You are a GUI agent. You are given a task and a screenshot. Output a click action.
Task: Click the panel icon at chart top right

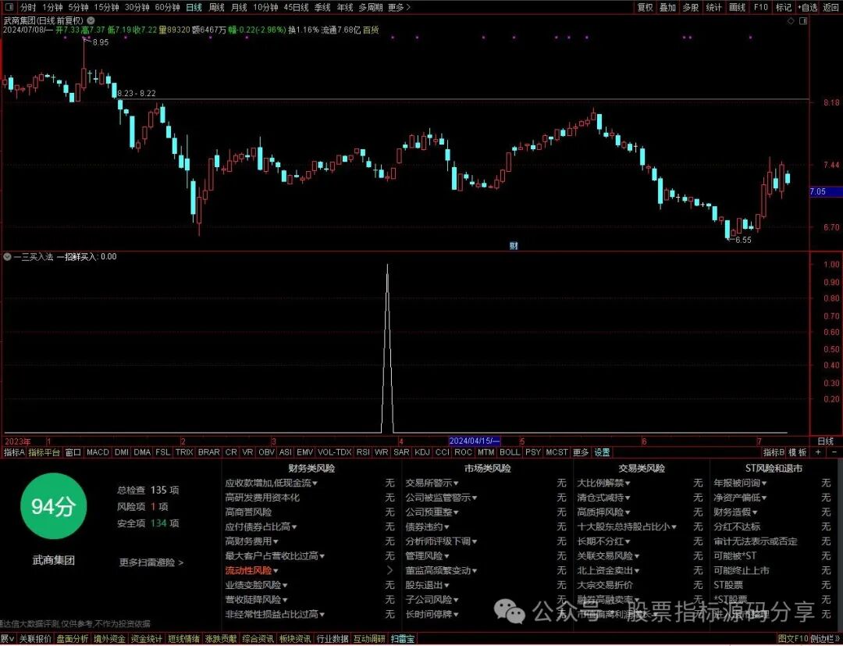803,21
